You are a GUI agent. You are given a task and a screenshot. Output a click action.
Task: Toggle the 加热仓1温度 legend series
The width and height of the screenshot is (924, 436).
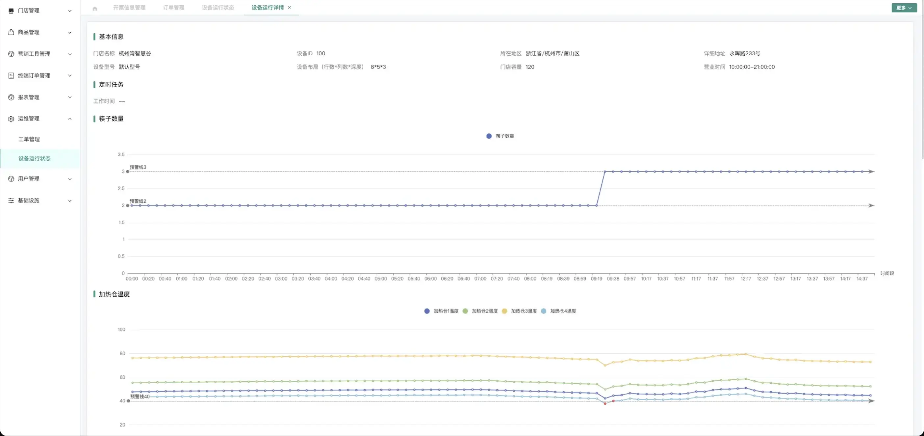coord(441,311)
